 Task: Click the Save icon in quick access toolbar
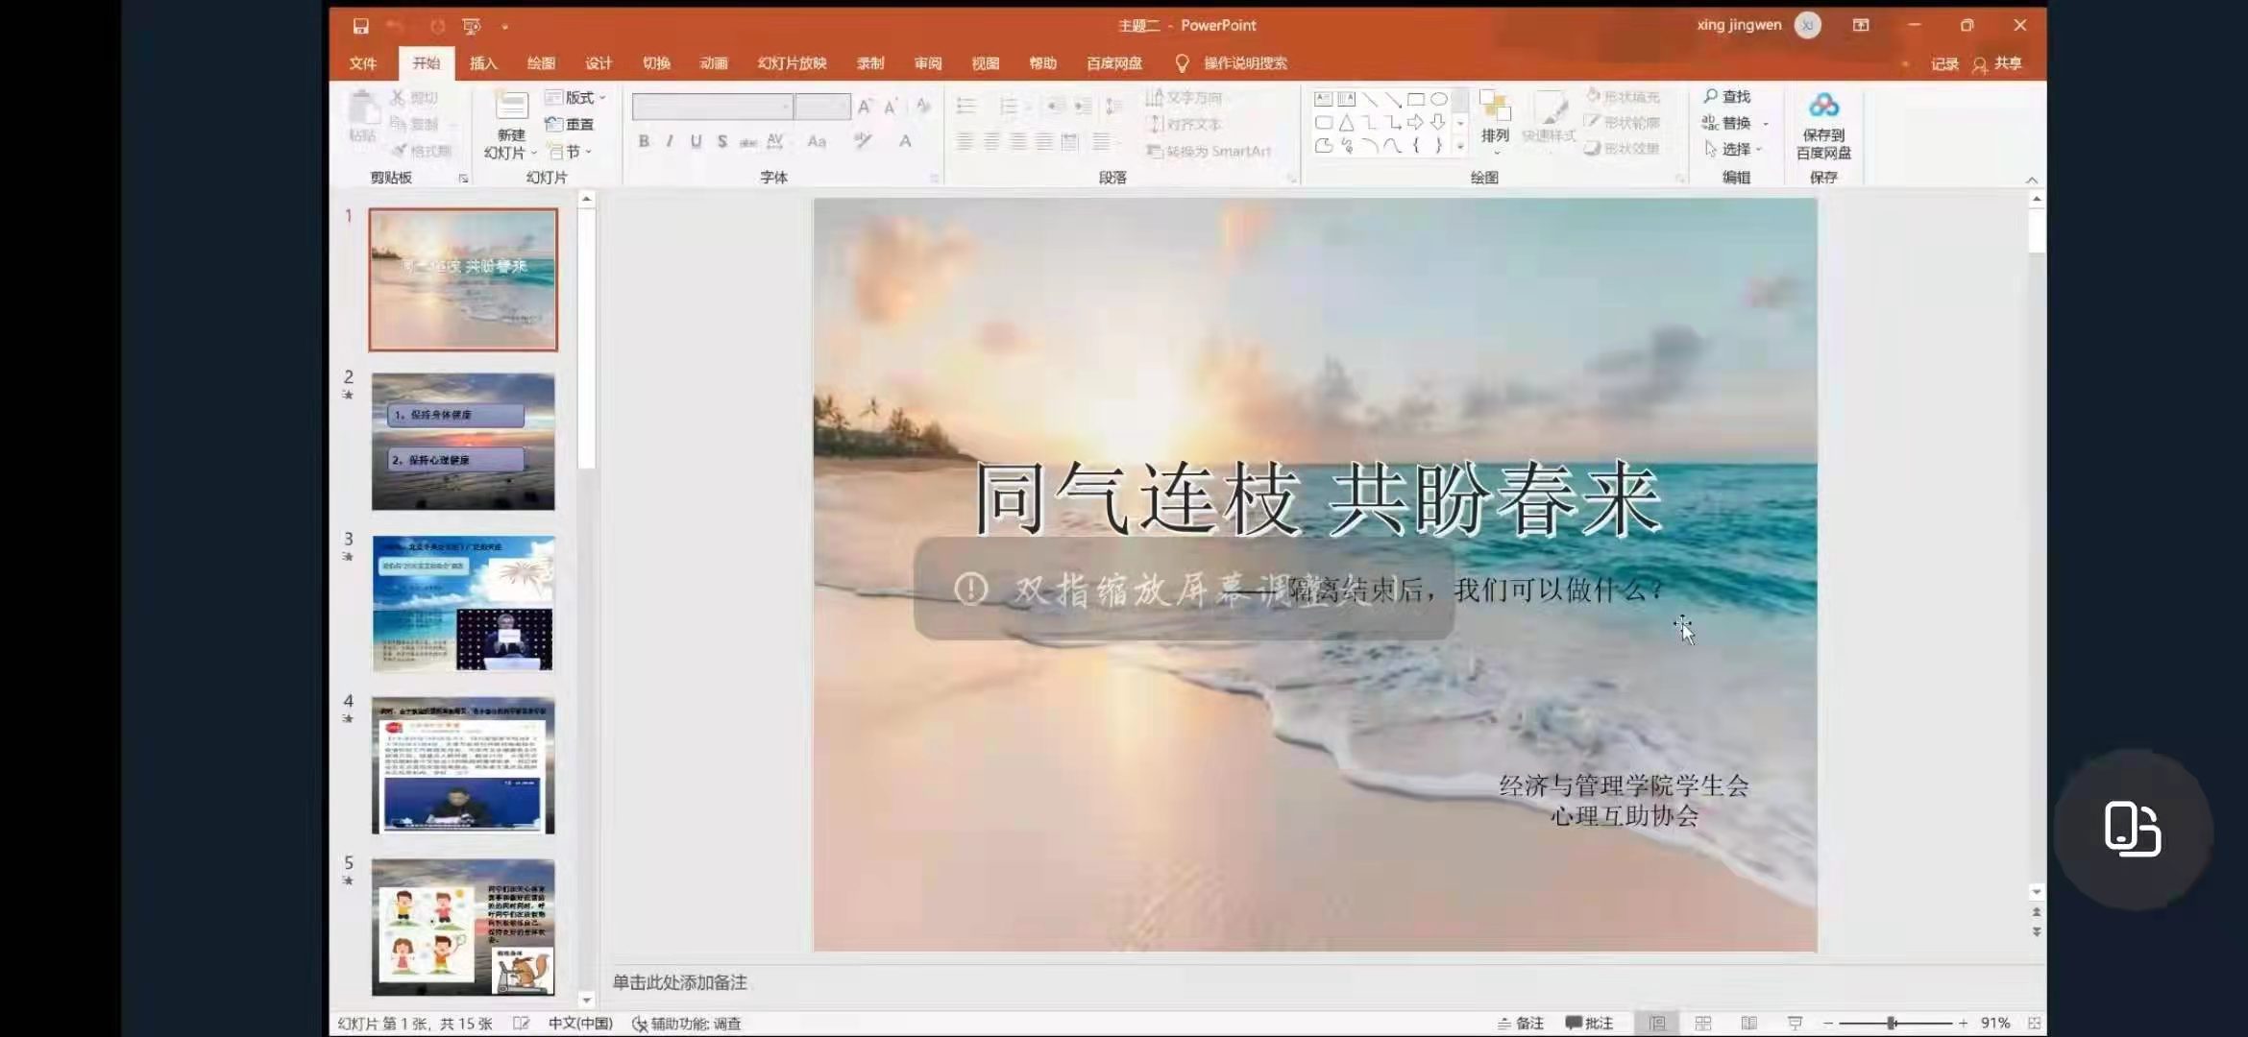click(360, 26)
